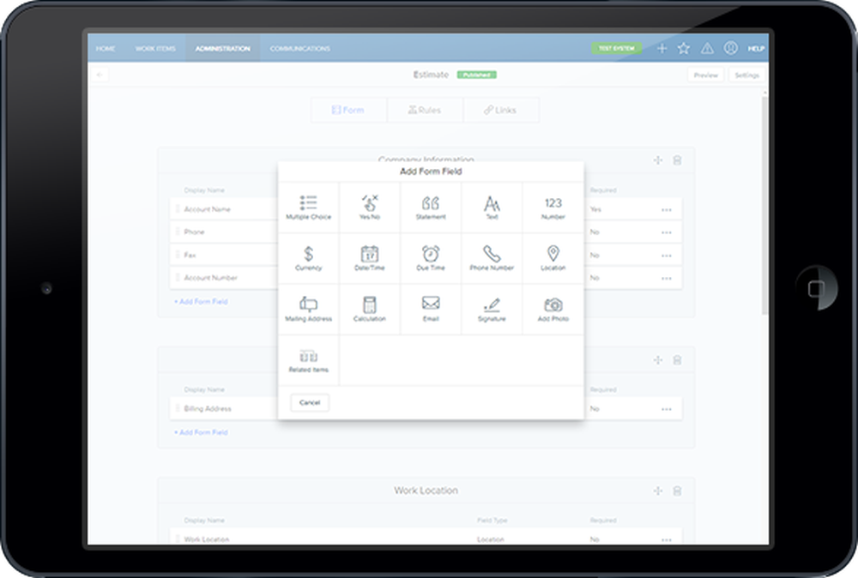
Task: Click Add Form Field under Billing Address
Action: pyautogui.click(x=201, y=432)
